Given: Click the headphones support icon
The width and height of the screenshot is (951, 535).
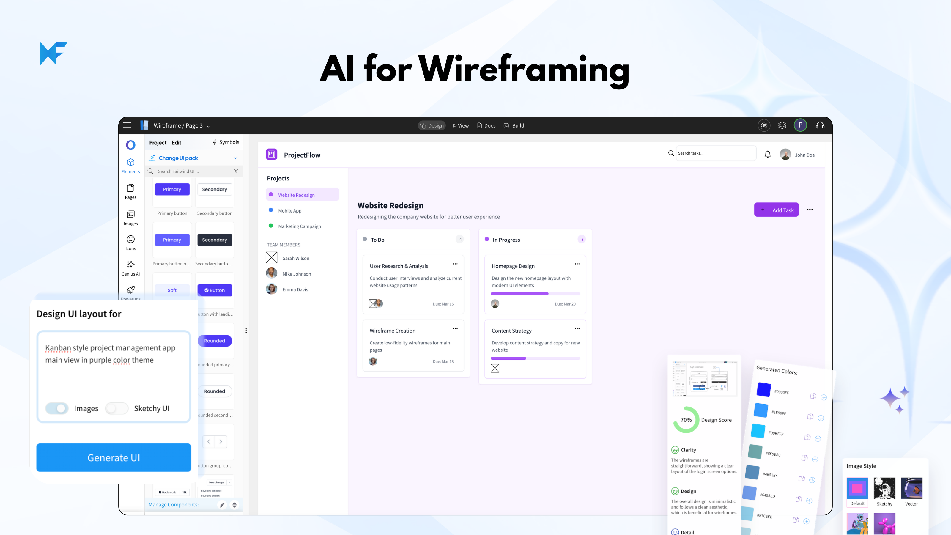Looking at the screenshot, I should (x=820, y=125).
